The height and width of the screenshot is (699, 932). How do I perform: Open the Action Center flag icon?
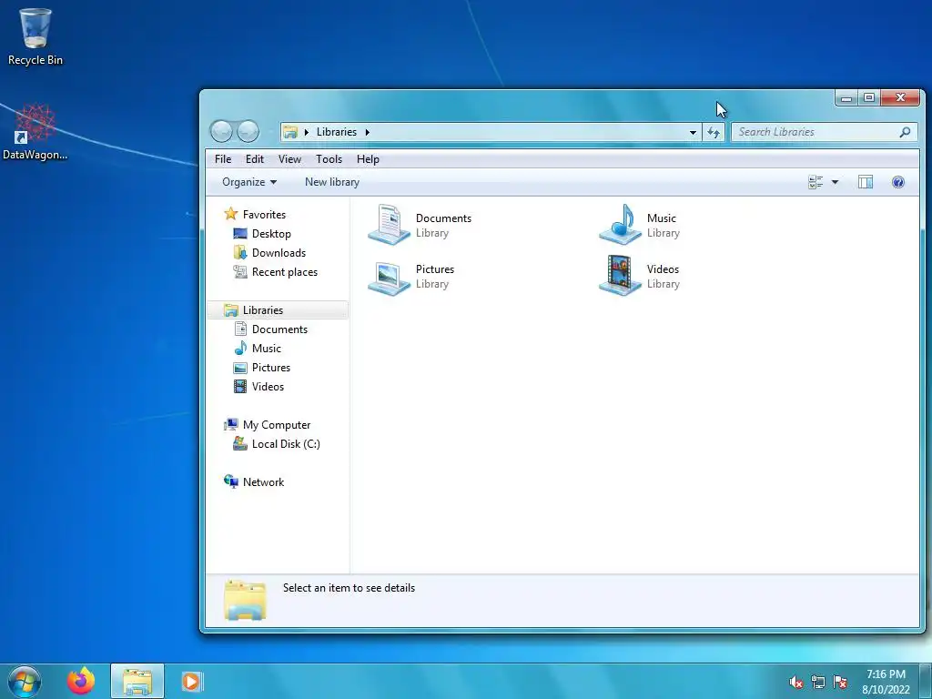[840, 682]
